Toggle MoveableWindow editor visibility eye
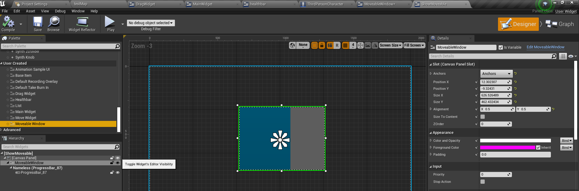 coord(118,163)
